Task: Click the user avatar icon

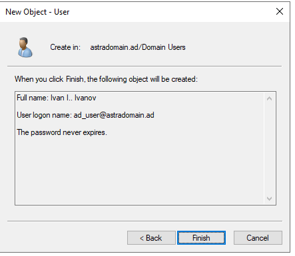Action: click(25, 47)
